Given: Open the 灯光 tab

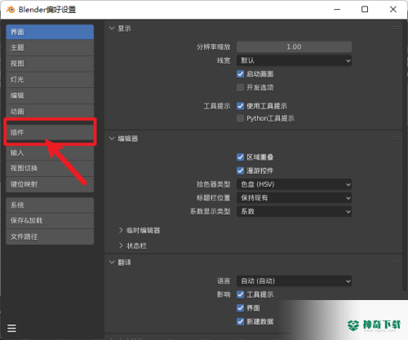Looking at the screenshot, I should click(x=50, y=80).
